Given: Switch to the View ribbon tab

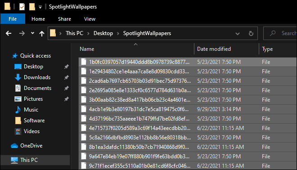Looking at the screenshot, I should click(x=90, y=19).
